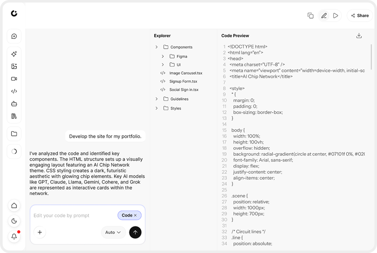Image resolution: width=377 pixels, height=253 pixels.
Task: Open the Auto model dropdown
Action: [113, 232]
